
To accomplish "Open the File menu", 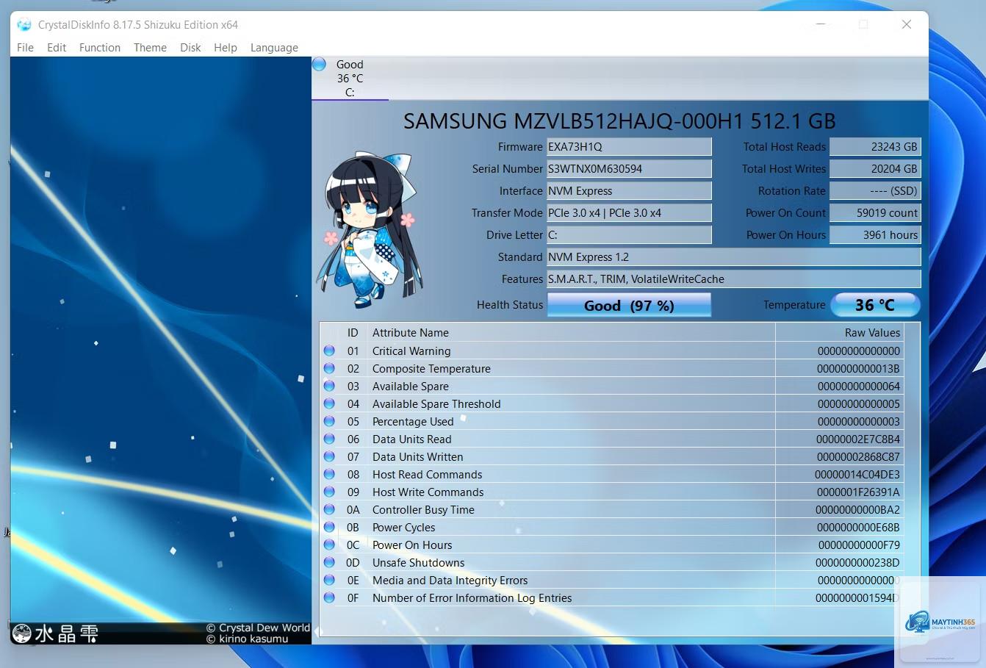I will coord(25,47).
